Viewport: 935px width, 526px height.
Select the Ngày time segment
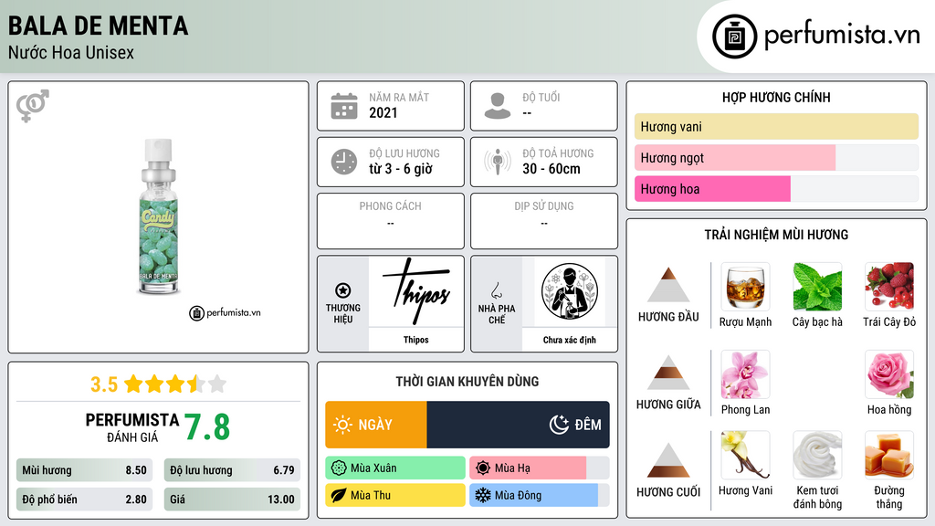(x=376, y=425)
